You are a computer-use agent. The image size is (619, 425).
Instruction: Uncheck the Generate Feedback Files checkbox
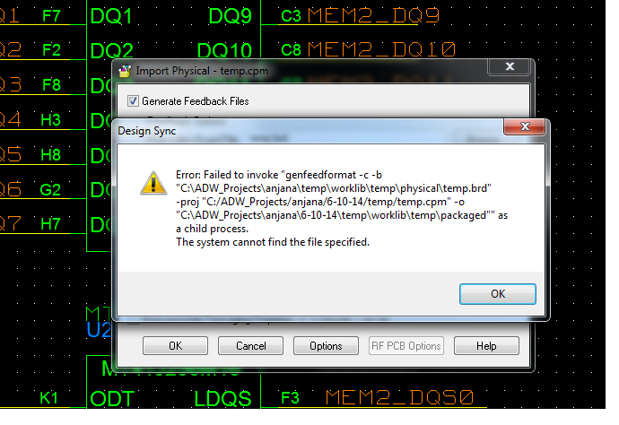tap(133, 101)
